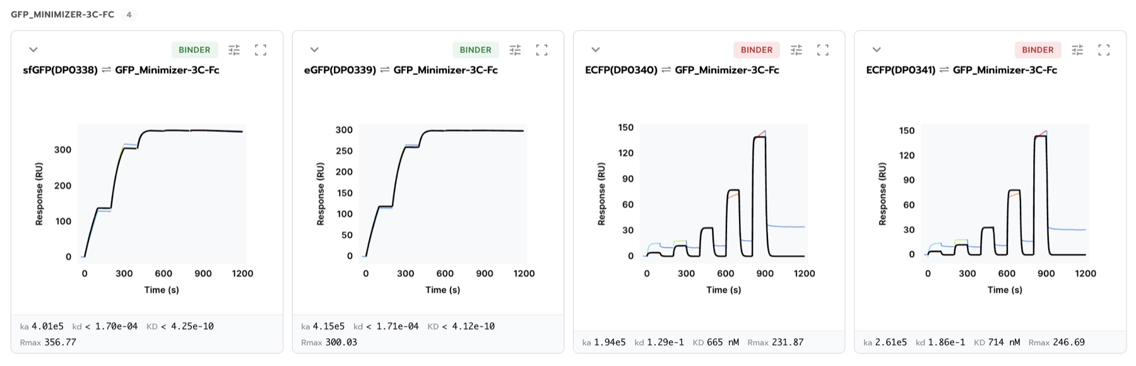This screenshot has height=366, width=1136.
Task: Click the red BINDER badge on ECFP(DP0340)
Action: (757, 50)
